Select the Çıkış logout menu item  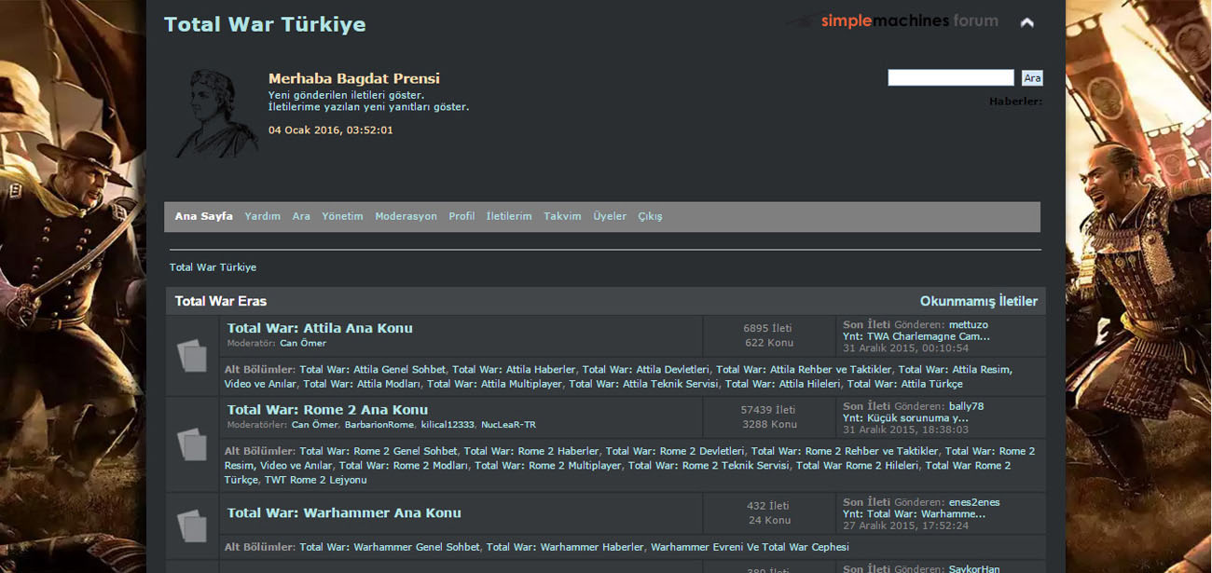(x=650, y=216)
